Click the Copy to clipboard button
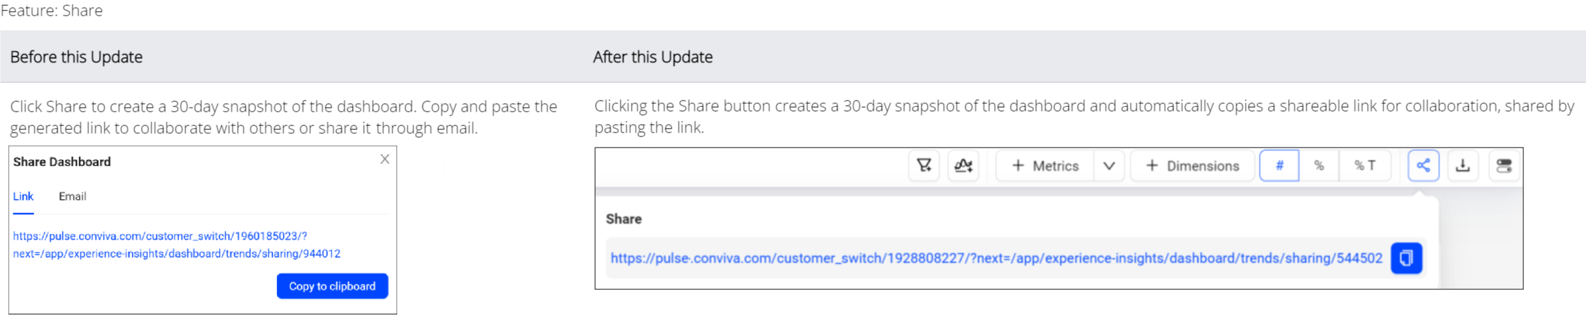The height and width of the screenshot is (318, 1586). click(x=332, y=286)
